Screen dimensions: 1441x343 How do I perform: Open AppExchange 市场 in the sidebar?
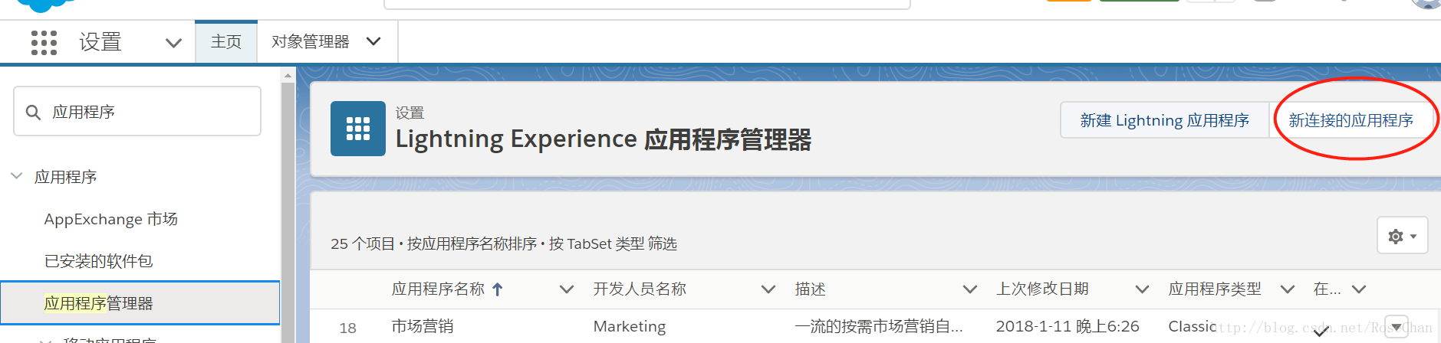(111, 219)
